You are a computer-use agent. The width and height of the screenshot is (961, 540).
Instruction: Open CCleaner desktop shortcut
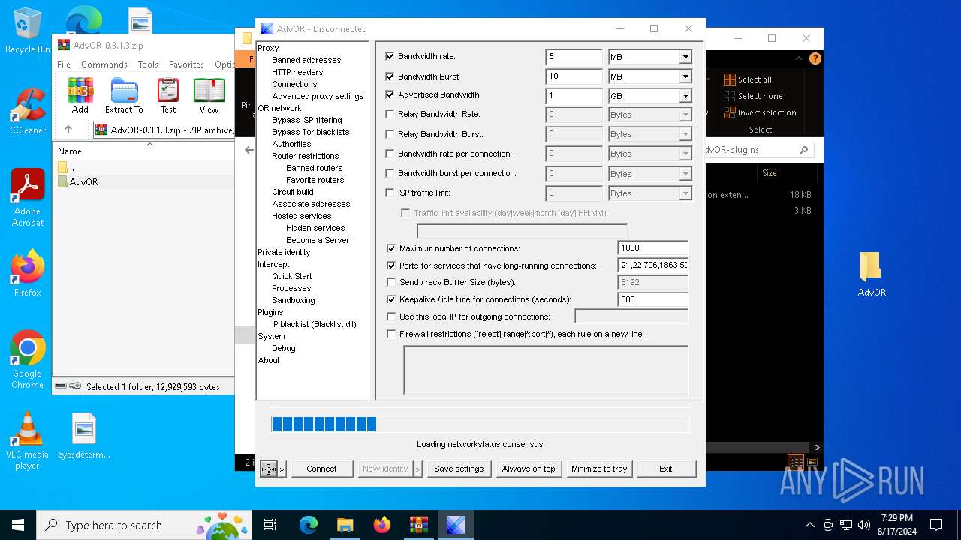28,111
